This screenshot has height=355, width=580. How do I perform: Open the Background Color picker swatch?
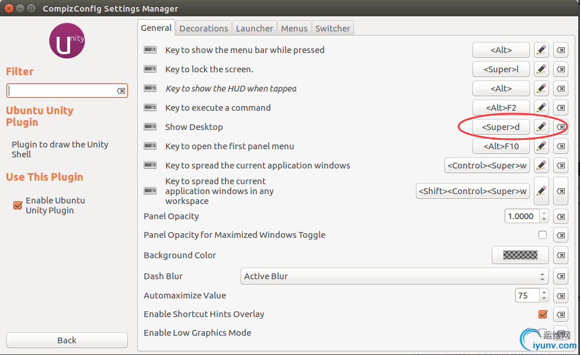(520, 255)
